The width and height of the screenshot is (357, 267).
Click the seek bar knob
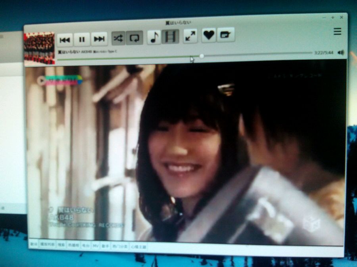(x=202, y=56)
